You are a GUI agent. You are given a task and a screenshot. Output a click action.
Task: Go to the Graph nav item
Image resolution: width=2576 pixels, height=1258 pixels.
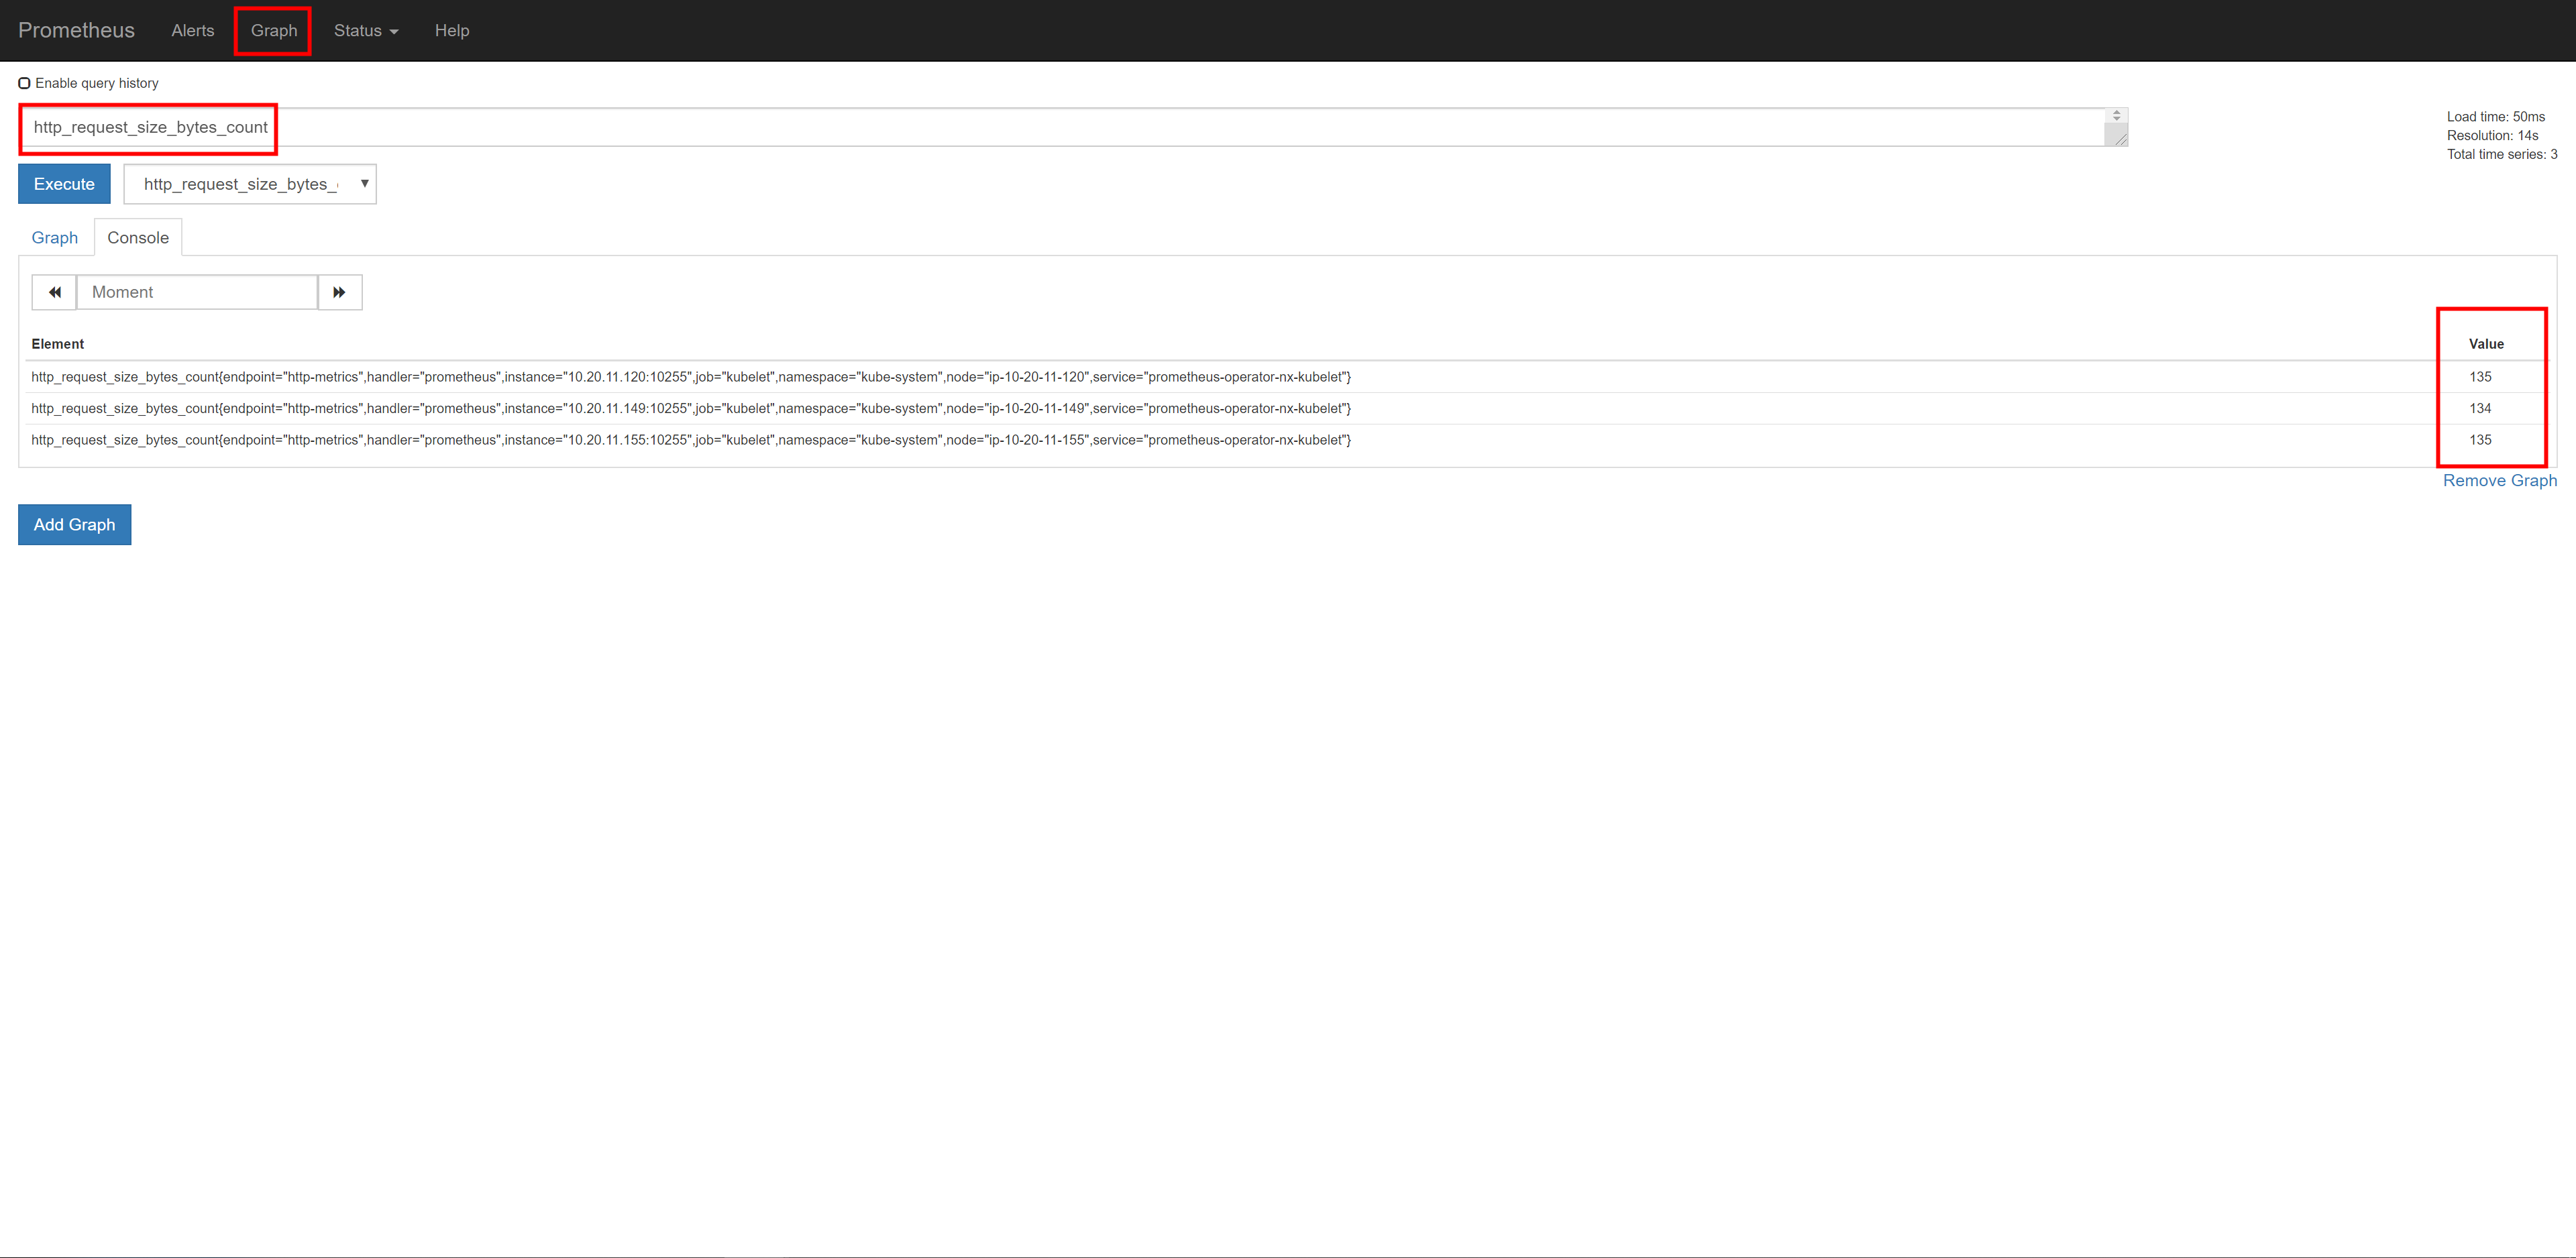[274, 30]
